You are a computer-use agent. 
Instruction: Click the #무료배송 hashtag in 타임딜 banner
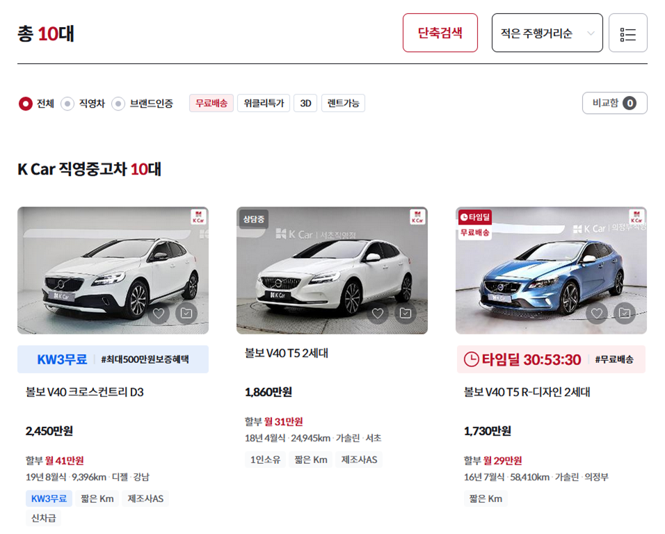[x=614, y=359]
